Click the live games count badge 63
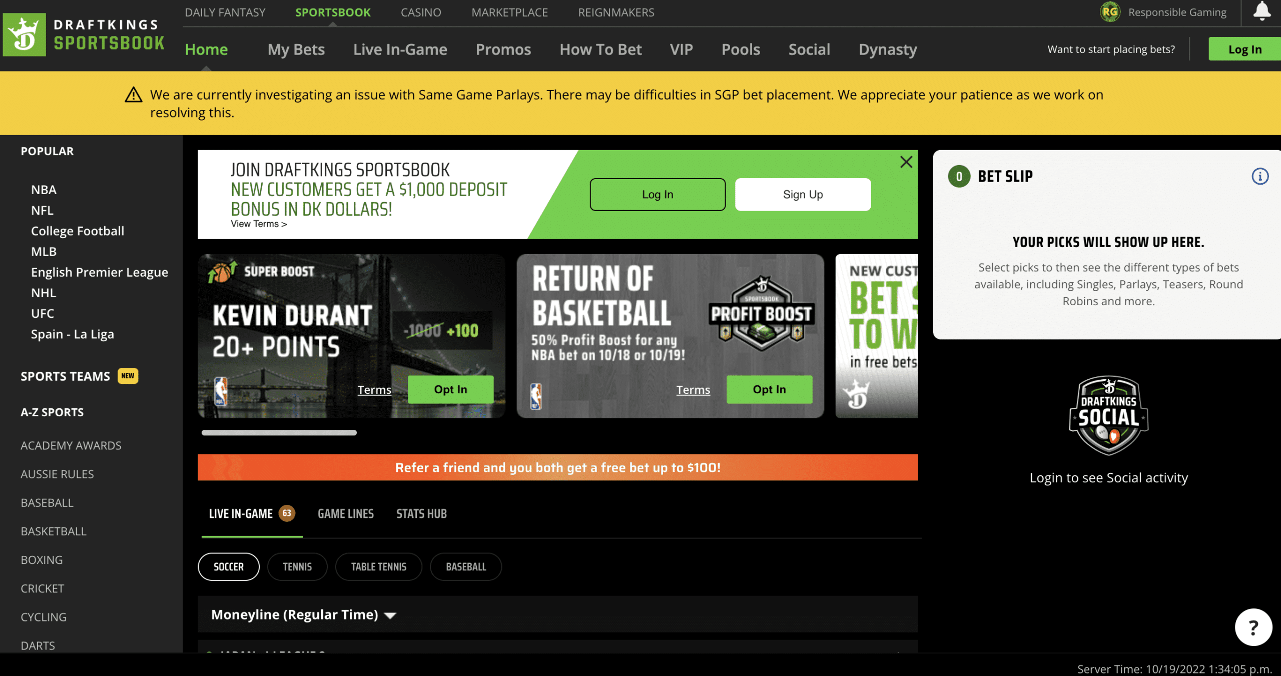This screenshot has width=1281, height=676. [287, 513]
